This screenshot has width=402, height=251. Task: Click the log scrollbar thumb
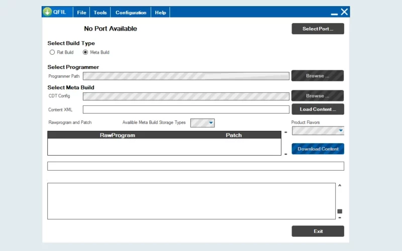point(340,211)
